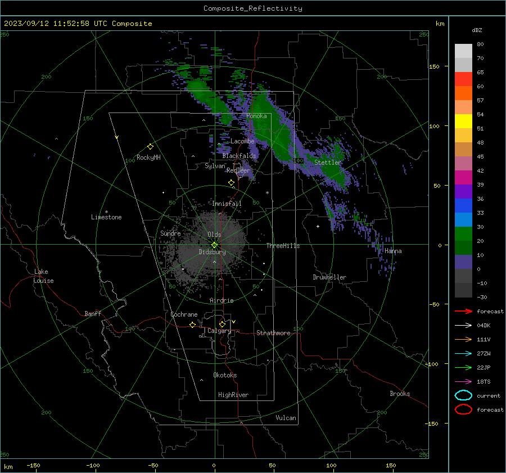Click the Airdrie city label
The height and width of the screenshot is (473, 506).
tap(222, 300)
